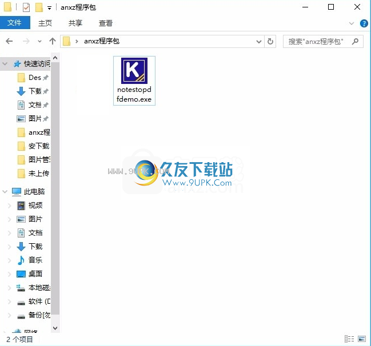Click the anxz程序包 breadcrumb in address bar
This screenshot has width=371, height=346.
102,41
